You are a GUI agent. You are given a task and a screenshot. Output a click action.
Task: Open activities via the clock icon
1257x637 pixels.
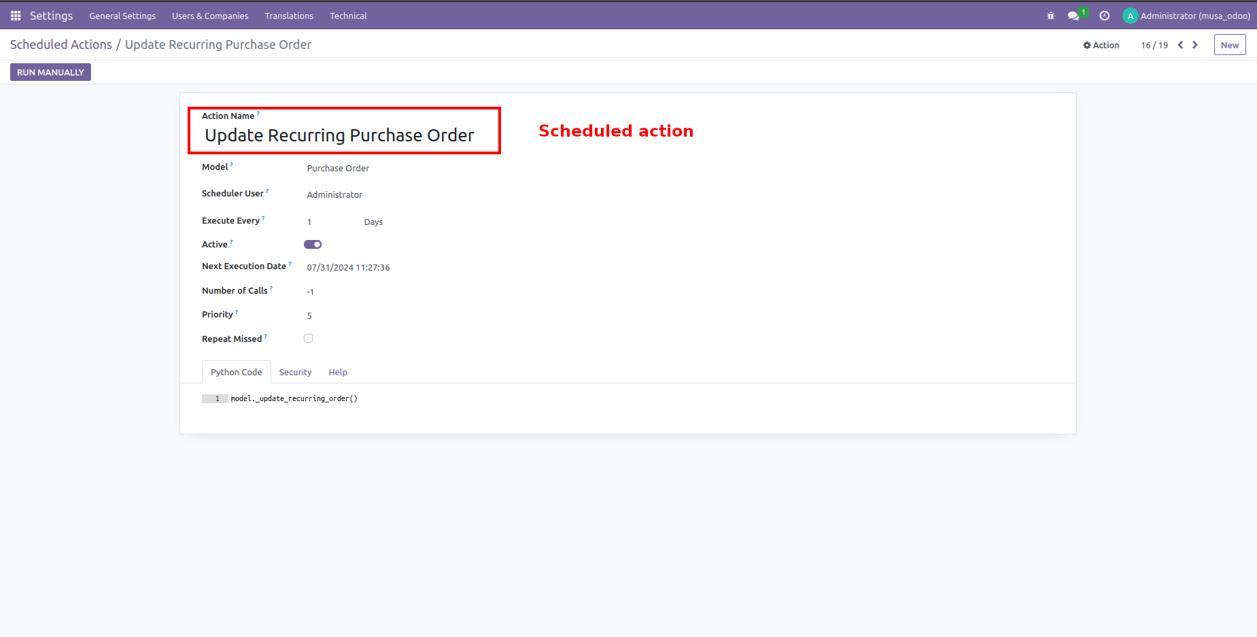(1104, 15)
